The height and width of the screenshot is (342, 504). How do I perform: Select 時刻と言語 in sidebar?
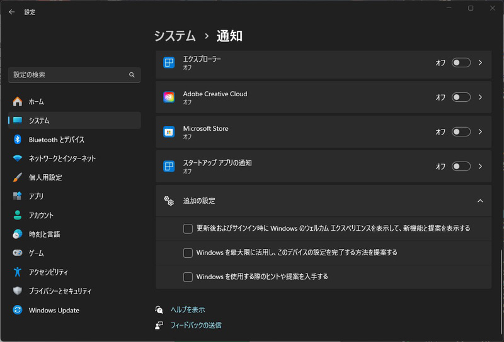pos(74,234)
